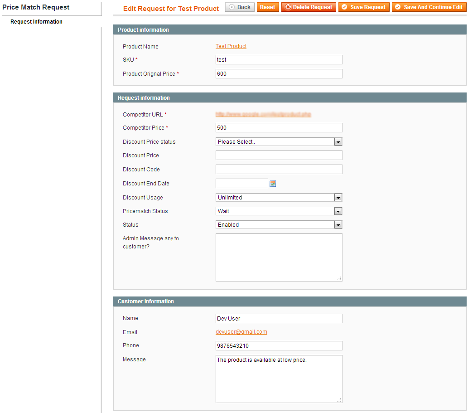Click the devuser@gmail.com email link
This screenshot has width=468, height=413.
pos(241,332)
